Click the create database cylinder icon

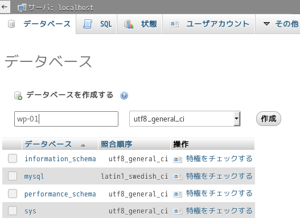[x=18, y=95]
